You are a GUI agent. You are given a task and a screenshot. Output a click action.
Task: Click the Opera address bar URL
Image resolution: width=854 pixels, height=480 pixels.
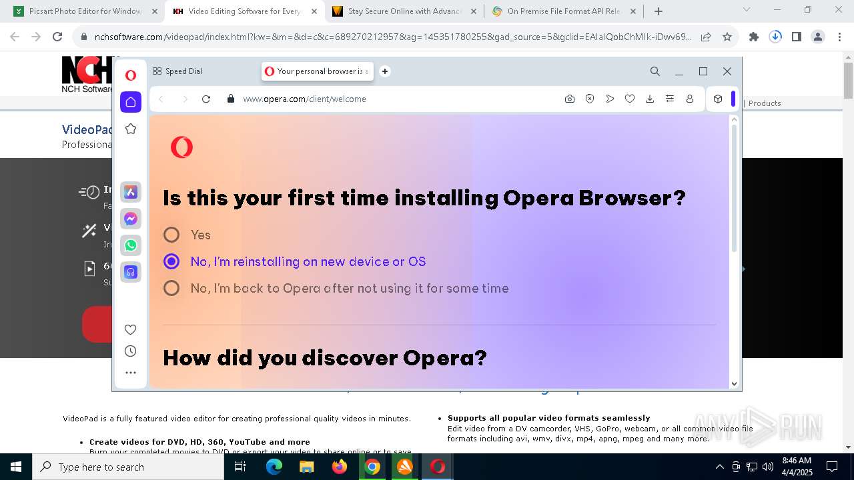304,99
